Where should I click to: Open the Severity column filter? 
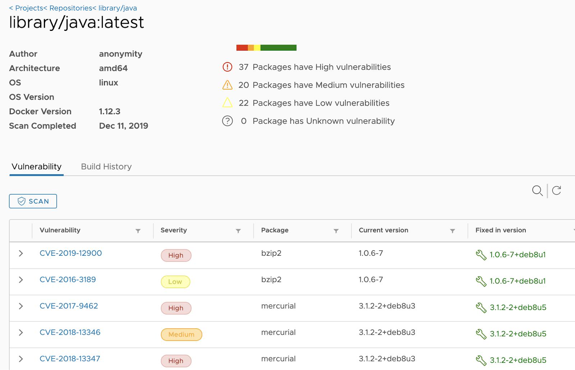coord(238,231)
